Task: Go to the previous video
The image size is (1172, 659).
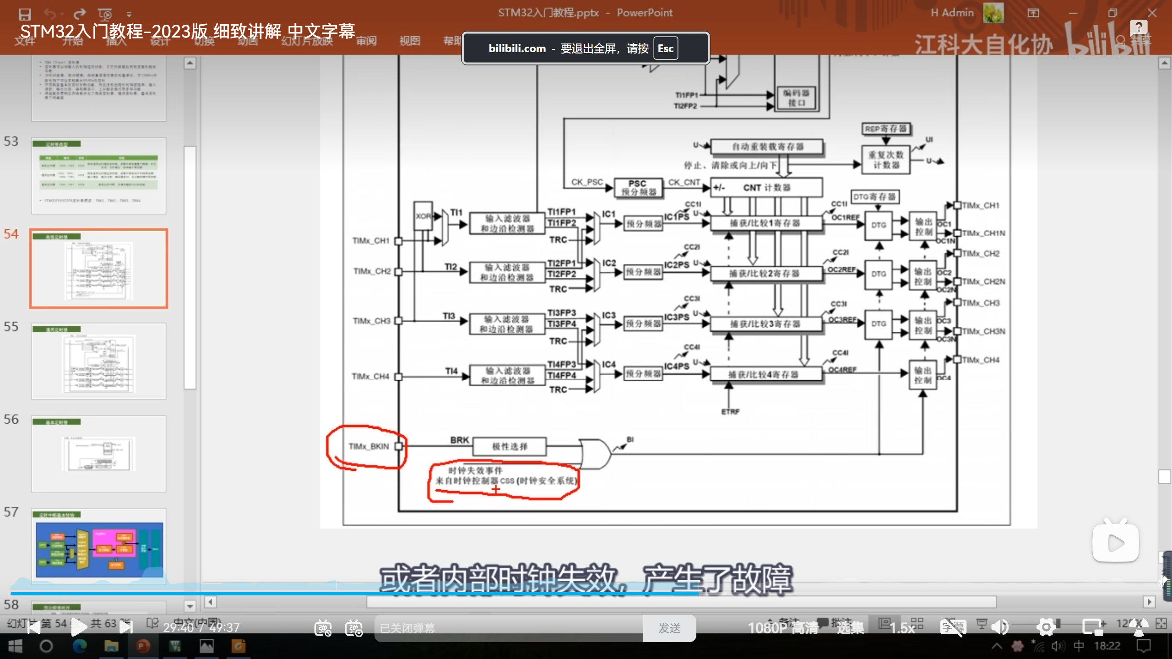Action: coord(33,627)
